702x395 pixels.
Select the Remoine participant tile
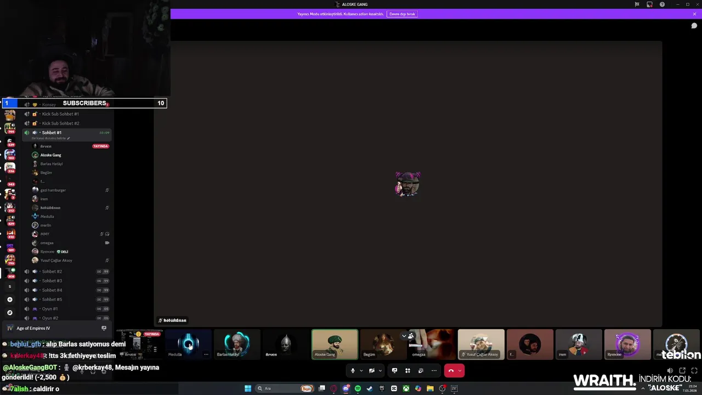(x=627, y=344)
